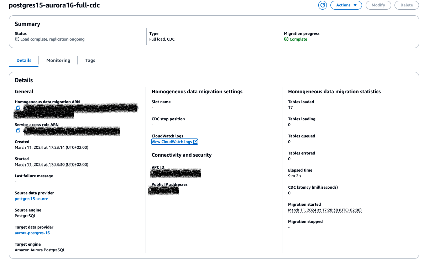Click the Created timestamp March 11, 17:23:14
Viewport: 439px width, 267px height.
coord(51,147)
